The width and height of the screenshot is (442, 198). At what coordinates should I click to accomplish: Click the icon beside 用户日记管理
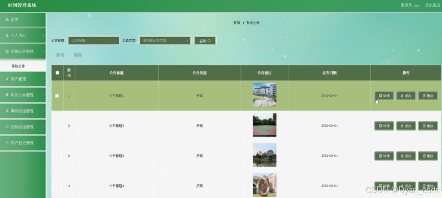coord(7,143)
